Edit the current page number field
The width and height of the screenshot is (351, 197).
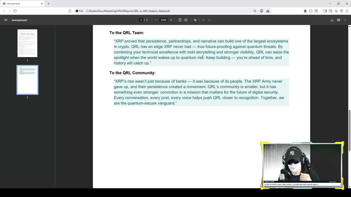[x=141, y=20]
